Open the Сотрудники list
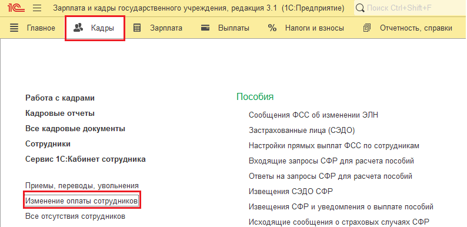This screenshot has height=227, width=467. coord(48,144)
